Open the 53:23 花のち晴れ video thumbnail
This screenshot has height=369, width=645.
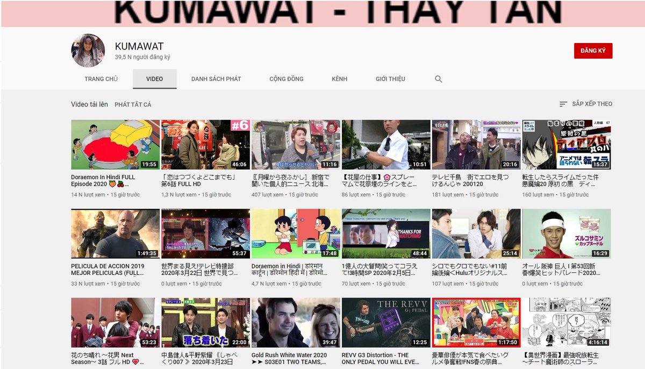[115, 323]
